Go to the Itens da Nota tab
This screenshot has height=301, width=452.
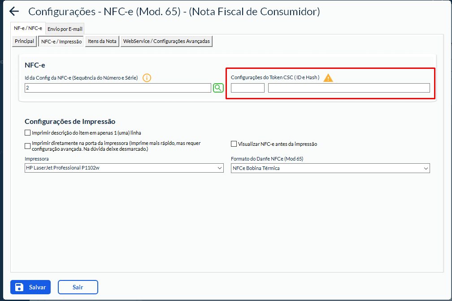(102, 41)
